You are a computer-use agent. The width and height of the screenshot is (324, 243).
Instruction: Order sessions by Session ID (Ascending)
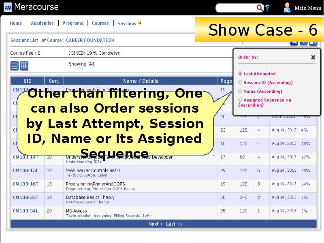click(240, 82)
